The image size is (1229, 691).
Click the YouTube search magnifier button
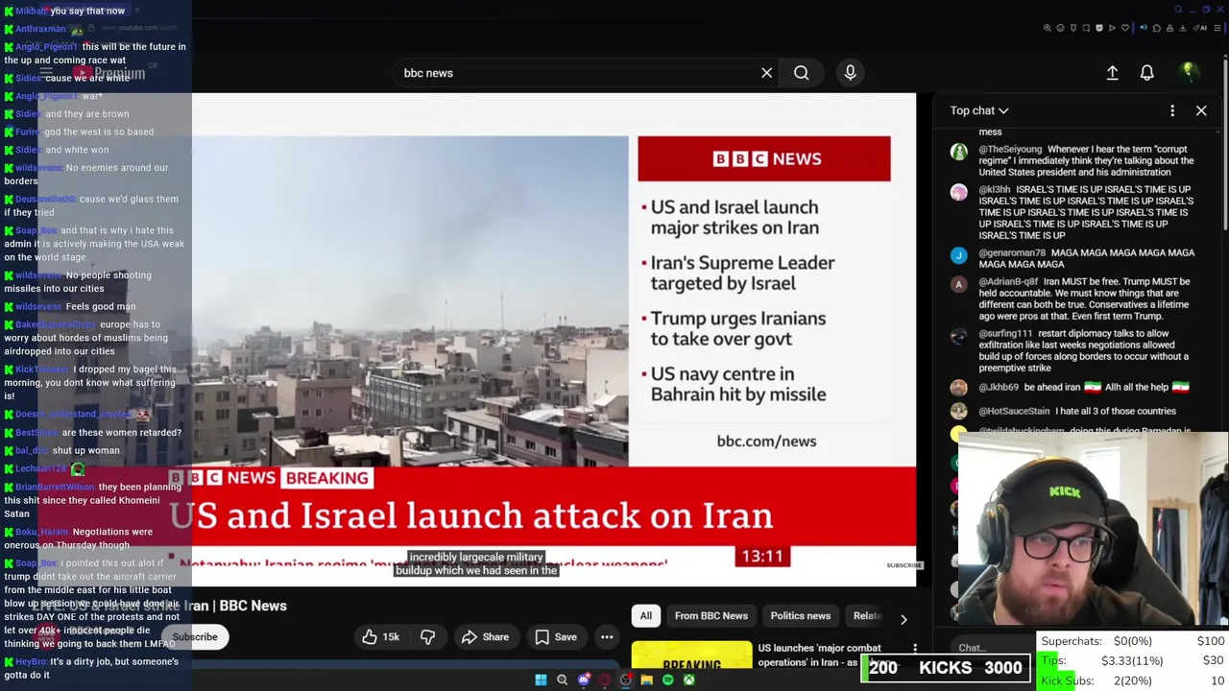801,73
